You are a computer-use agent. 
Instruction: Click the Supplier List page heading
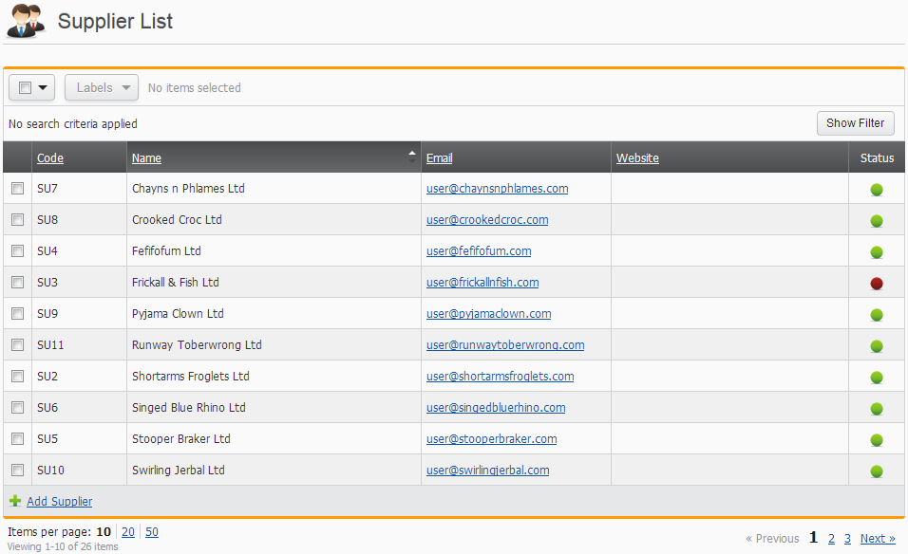[x=115, y=22]
